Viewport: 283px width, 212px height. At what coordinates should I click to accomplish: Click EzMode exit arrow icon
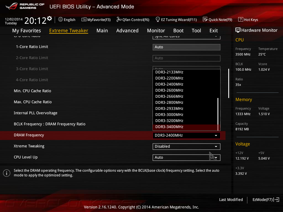(276, 200)
